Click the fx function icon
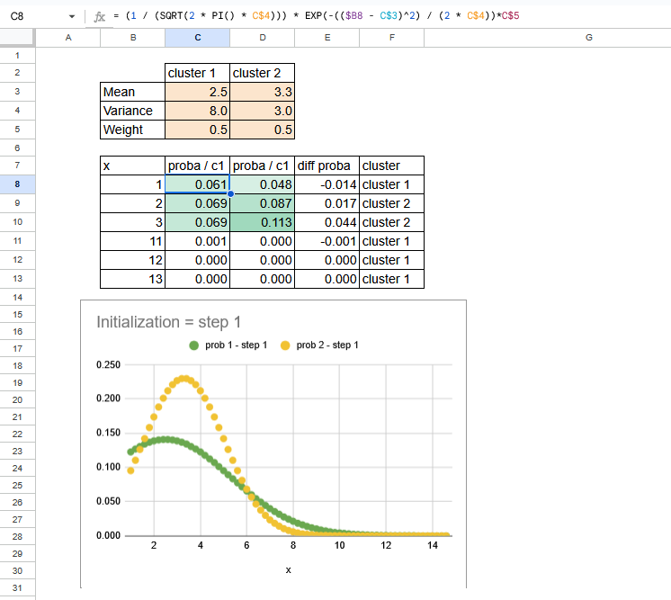 (x=100, y=16)
